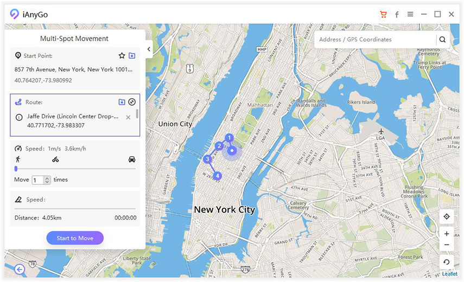The width and height of the screenshot is (464, 282).
Task: Click the distance progress bar under Speed
Action: (75, 209)
